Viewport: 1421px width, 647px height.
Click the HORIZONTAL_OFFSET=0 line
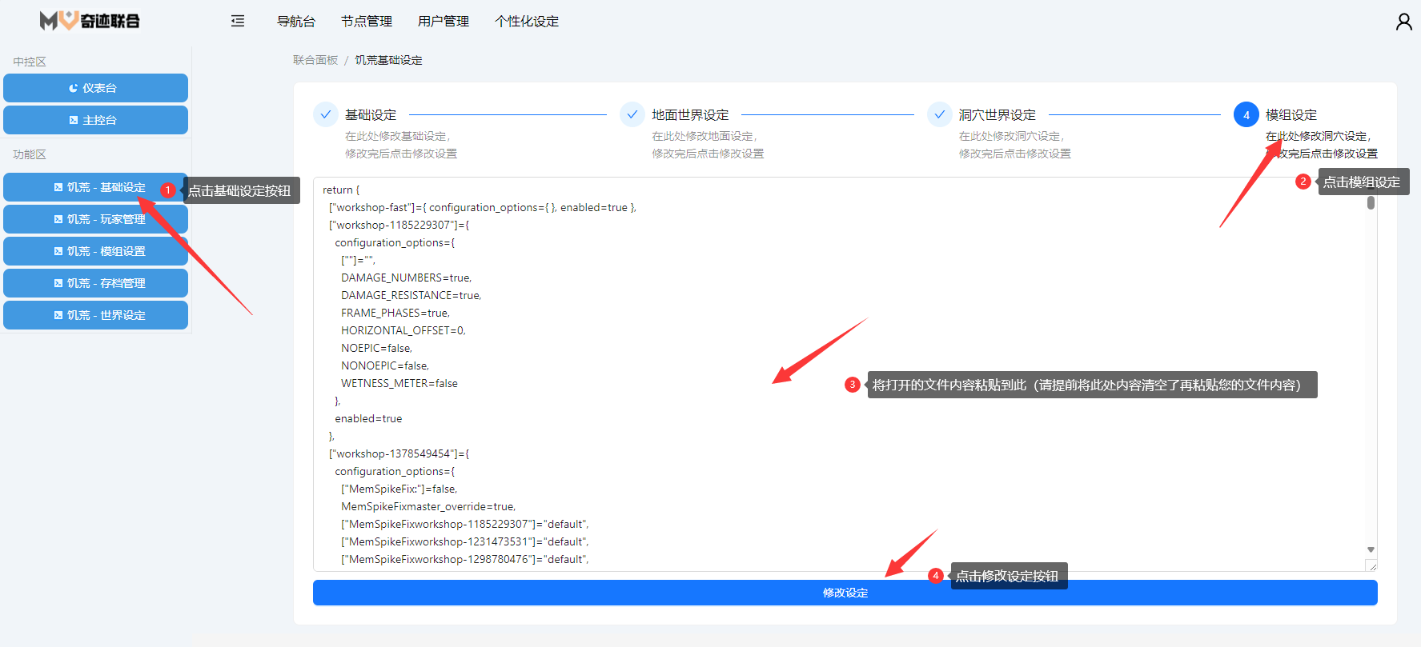[x=403, y=330]
